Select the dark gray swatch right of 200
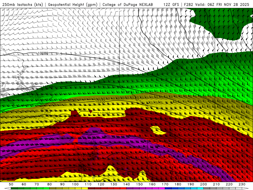This screenshot has width=253, height=190. 207,188
